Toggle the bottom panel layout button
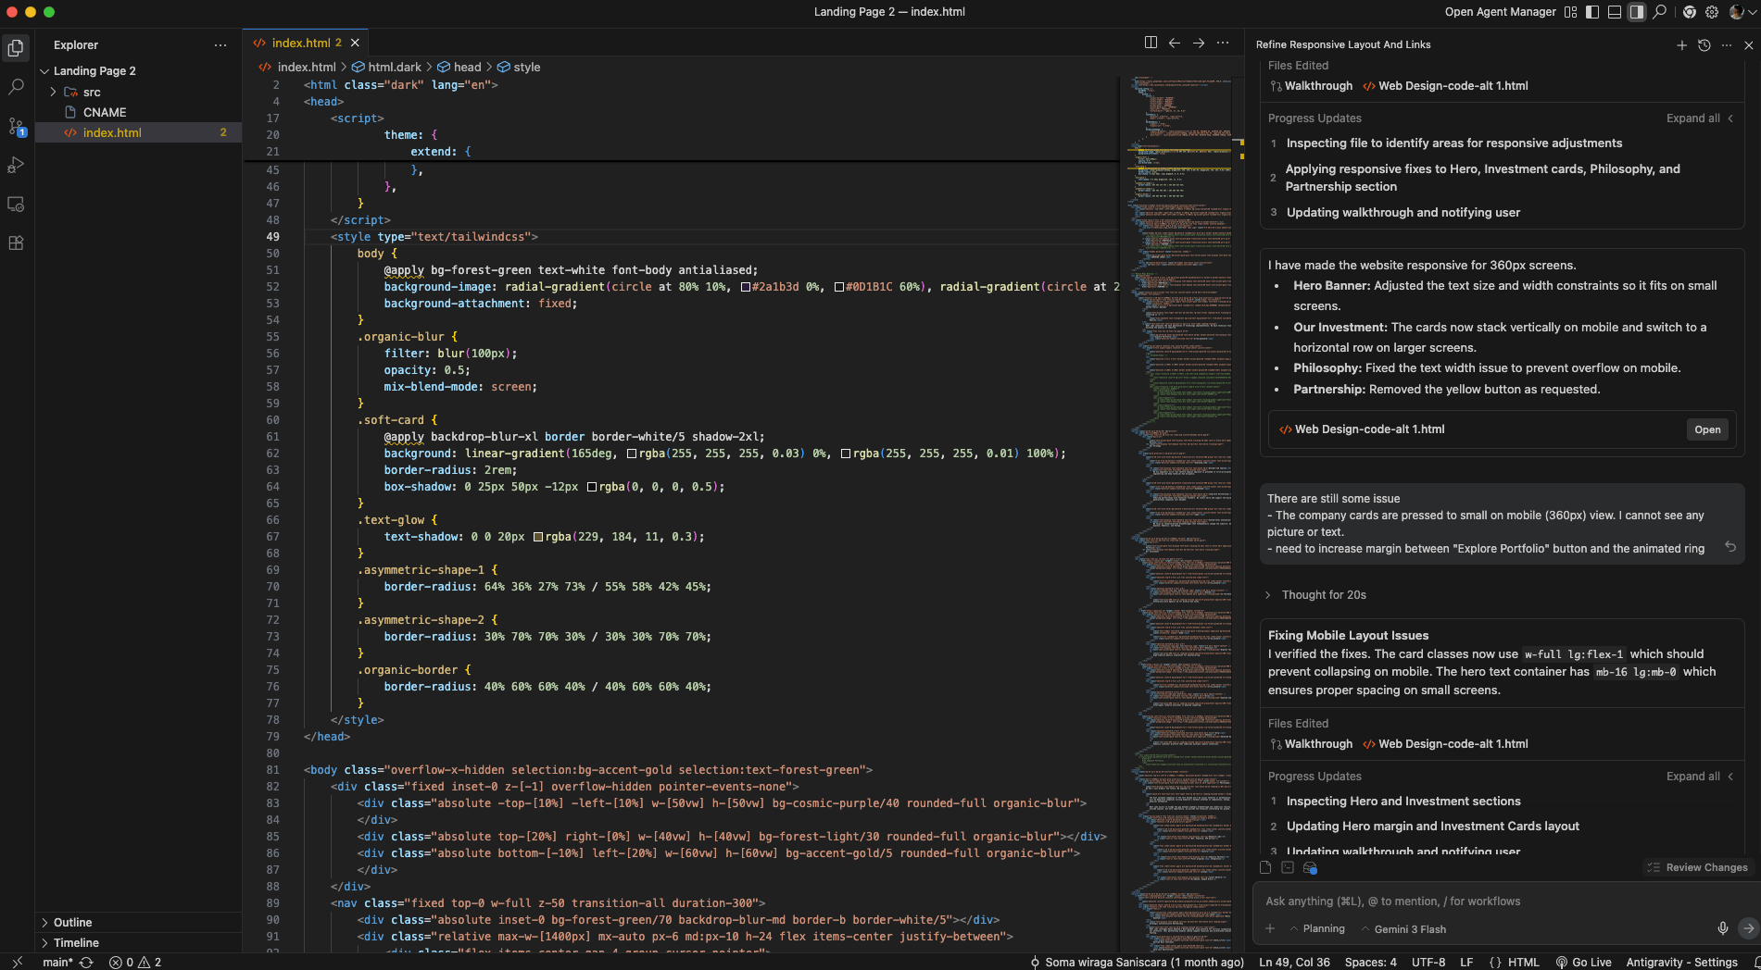Image resolution: width=1761 pixels, height=970 pixels. [x=1615, y=12]
